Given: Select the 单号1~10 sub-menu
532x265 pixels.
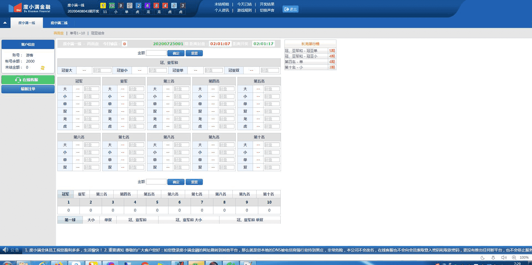Looking at the screenshot, I should [x=77, y=33].
